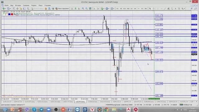The width and height of the screenshot is (199, 112).
Task: Switch timeframe to M1
Action: point(118,9)
